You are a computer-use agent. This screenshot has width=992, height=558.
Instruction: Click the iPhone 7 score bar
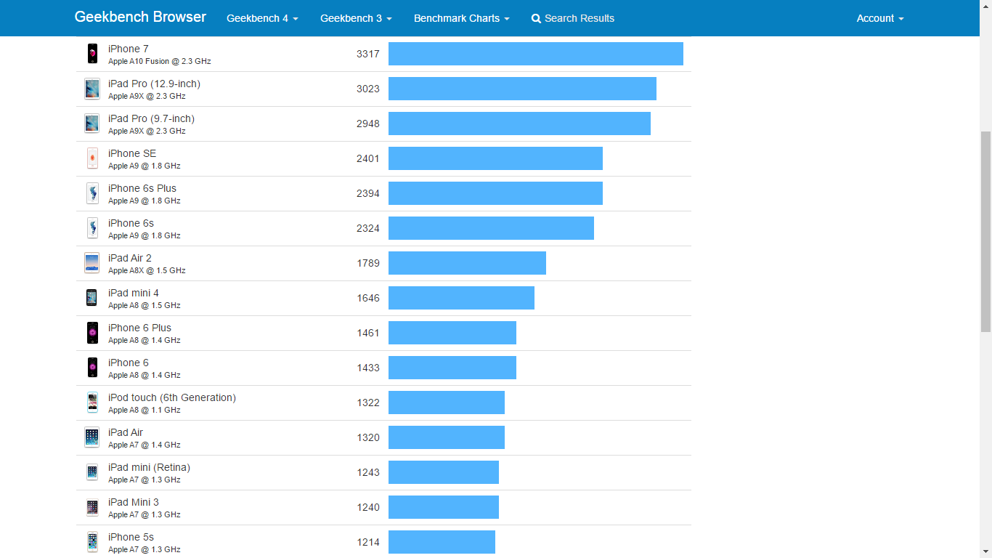[x=535, y=54]
